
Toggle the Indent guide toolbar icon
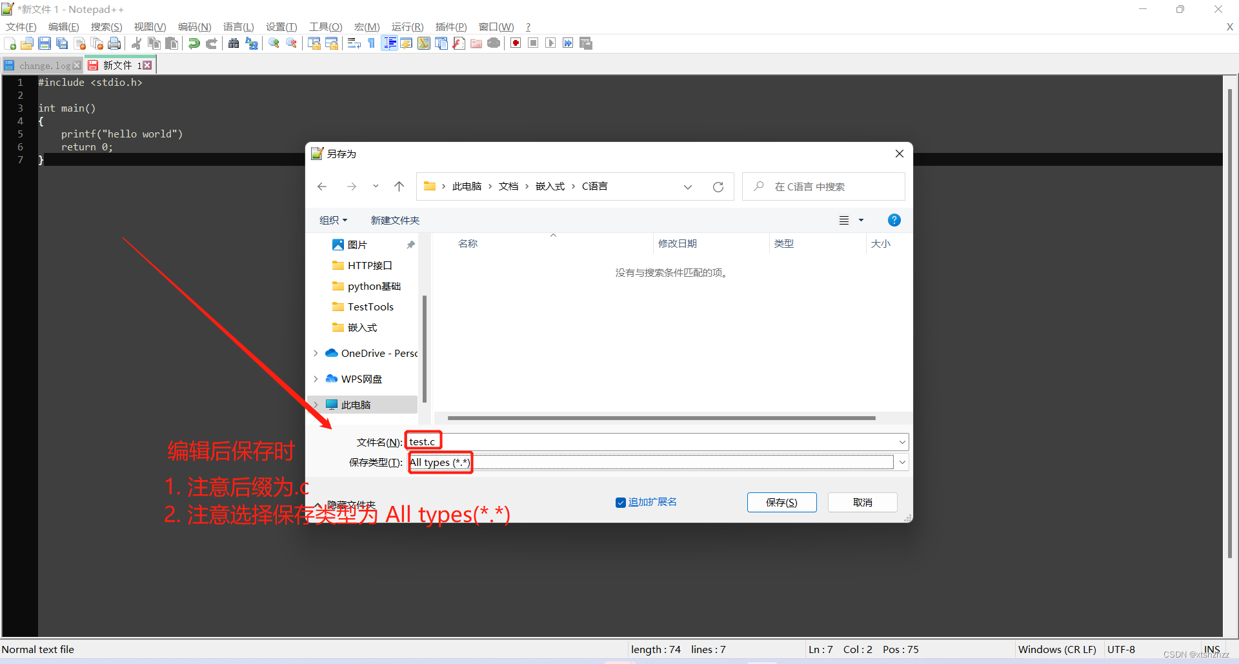[389, 43]
